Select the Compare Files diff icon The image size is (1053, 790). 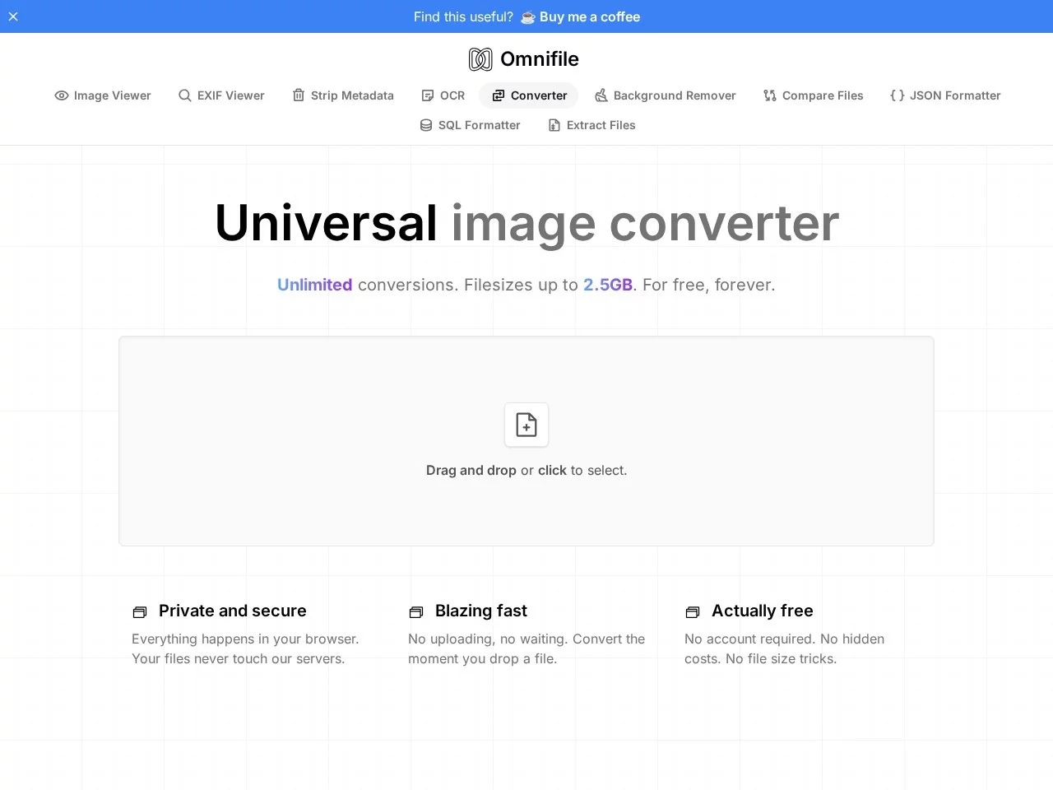click(770, 95)
